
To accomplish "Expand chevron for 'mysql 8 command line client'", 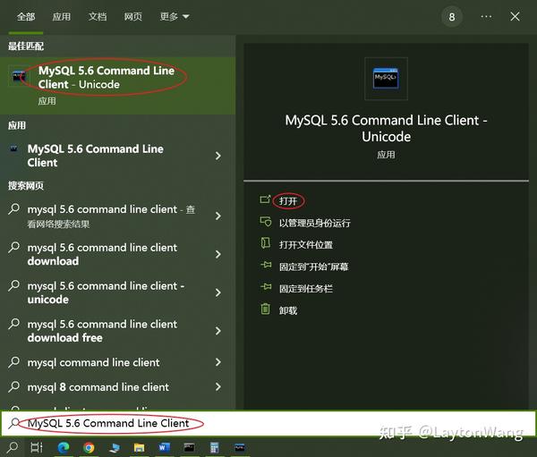I will pos(217,387).
